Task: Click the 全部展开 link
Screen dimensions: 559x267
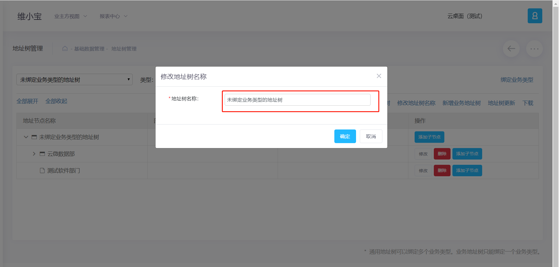Action: (27, 101)
